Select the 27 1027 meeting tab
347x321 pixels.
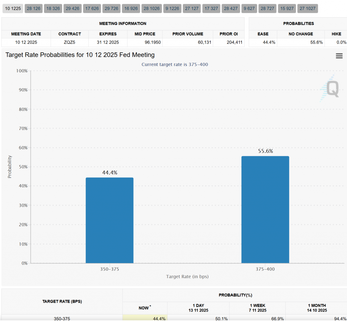coord(307,9)
